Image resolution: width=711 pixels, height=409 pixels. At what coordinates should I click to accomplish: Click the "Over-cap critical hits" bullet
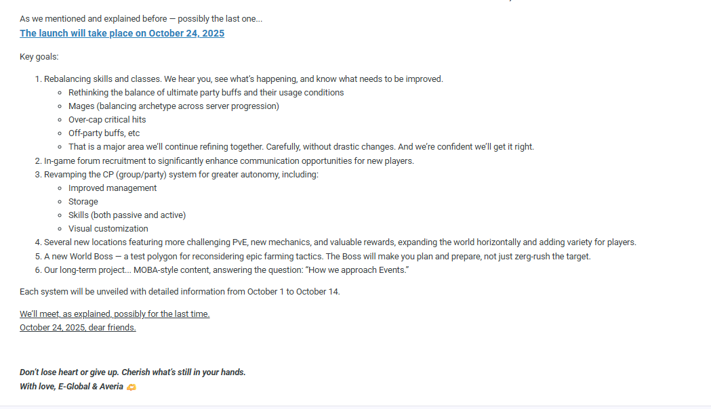click(107, 120)
